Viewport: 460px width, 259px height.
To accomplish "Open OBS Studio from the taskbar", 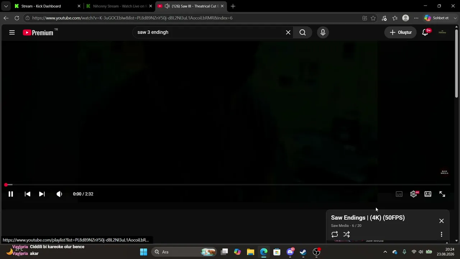I will (x=316, y=252).
